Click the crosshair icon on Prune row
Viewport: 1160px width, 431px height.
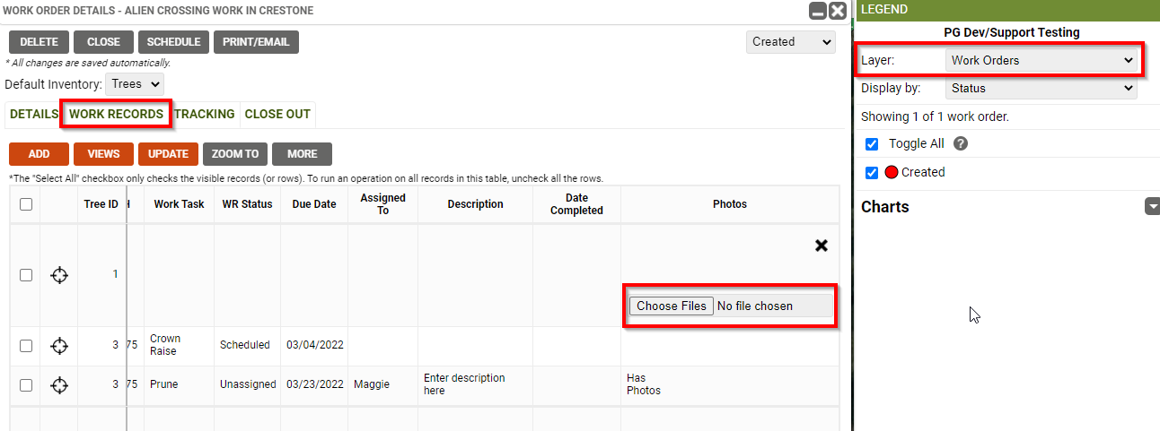59,384
